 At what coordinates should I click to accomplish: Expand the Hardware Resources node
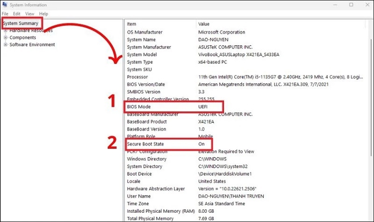pyautogui.click(x=6, y=30)
